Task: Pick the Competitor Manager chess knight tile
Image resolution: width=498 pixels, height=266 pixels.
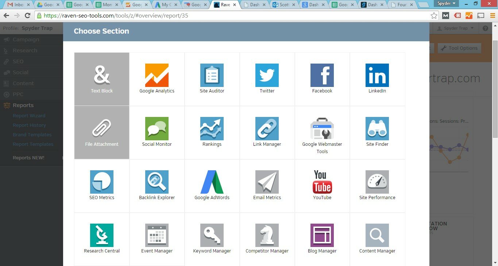Action: point(267,239)
